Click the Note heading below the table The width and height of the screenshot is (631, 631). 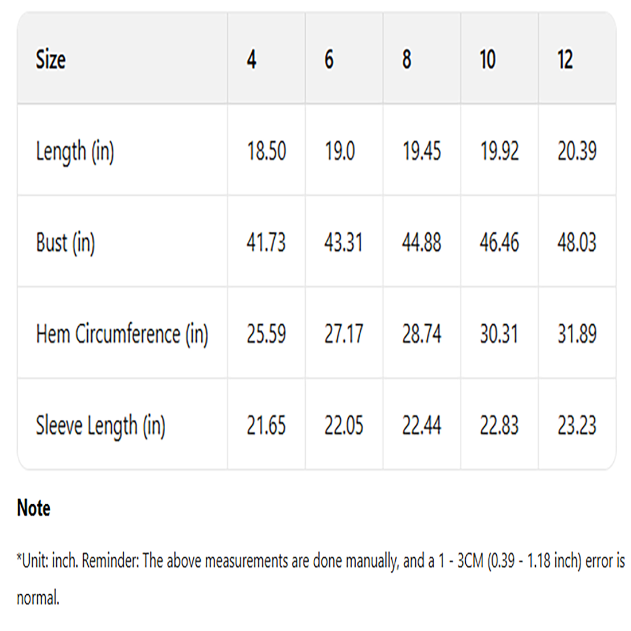(34, 508)
